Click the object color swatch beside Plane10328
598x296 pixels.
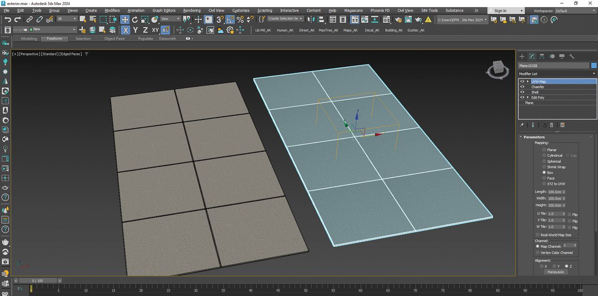(x=594, y=66)
